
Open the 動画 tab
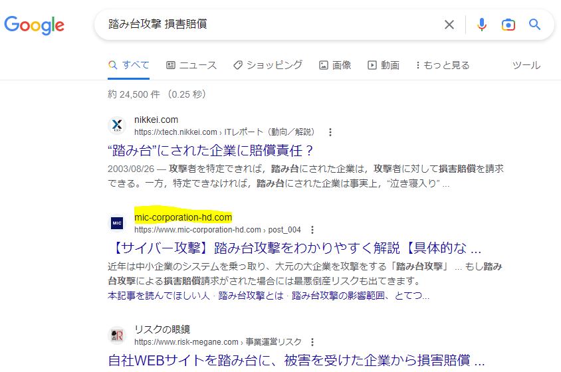click(x=384, y=65)
